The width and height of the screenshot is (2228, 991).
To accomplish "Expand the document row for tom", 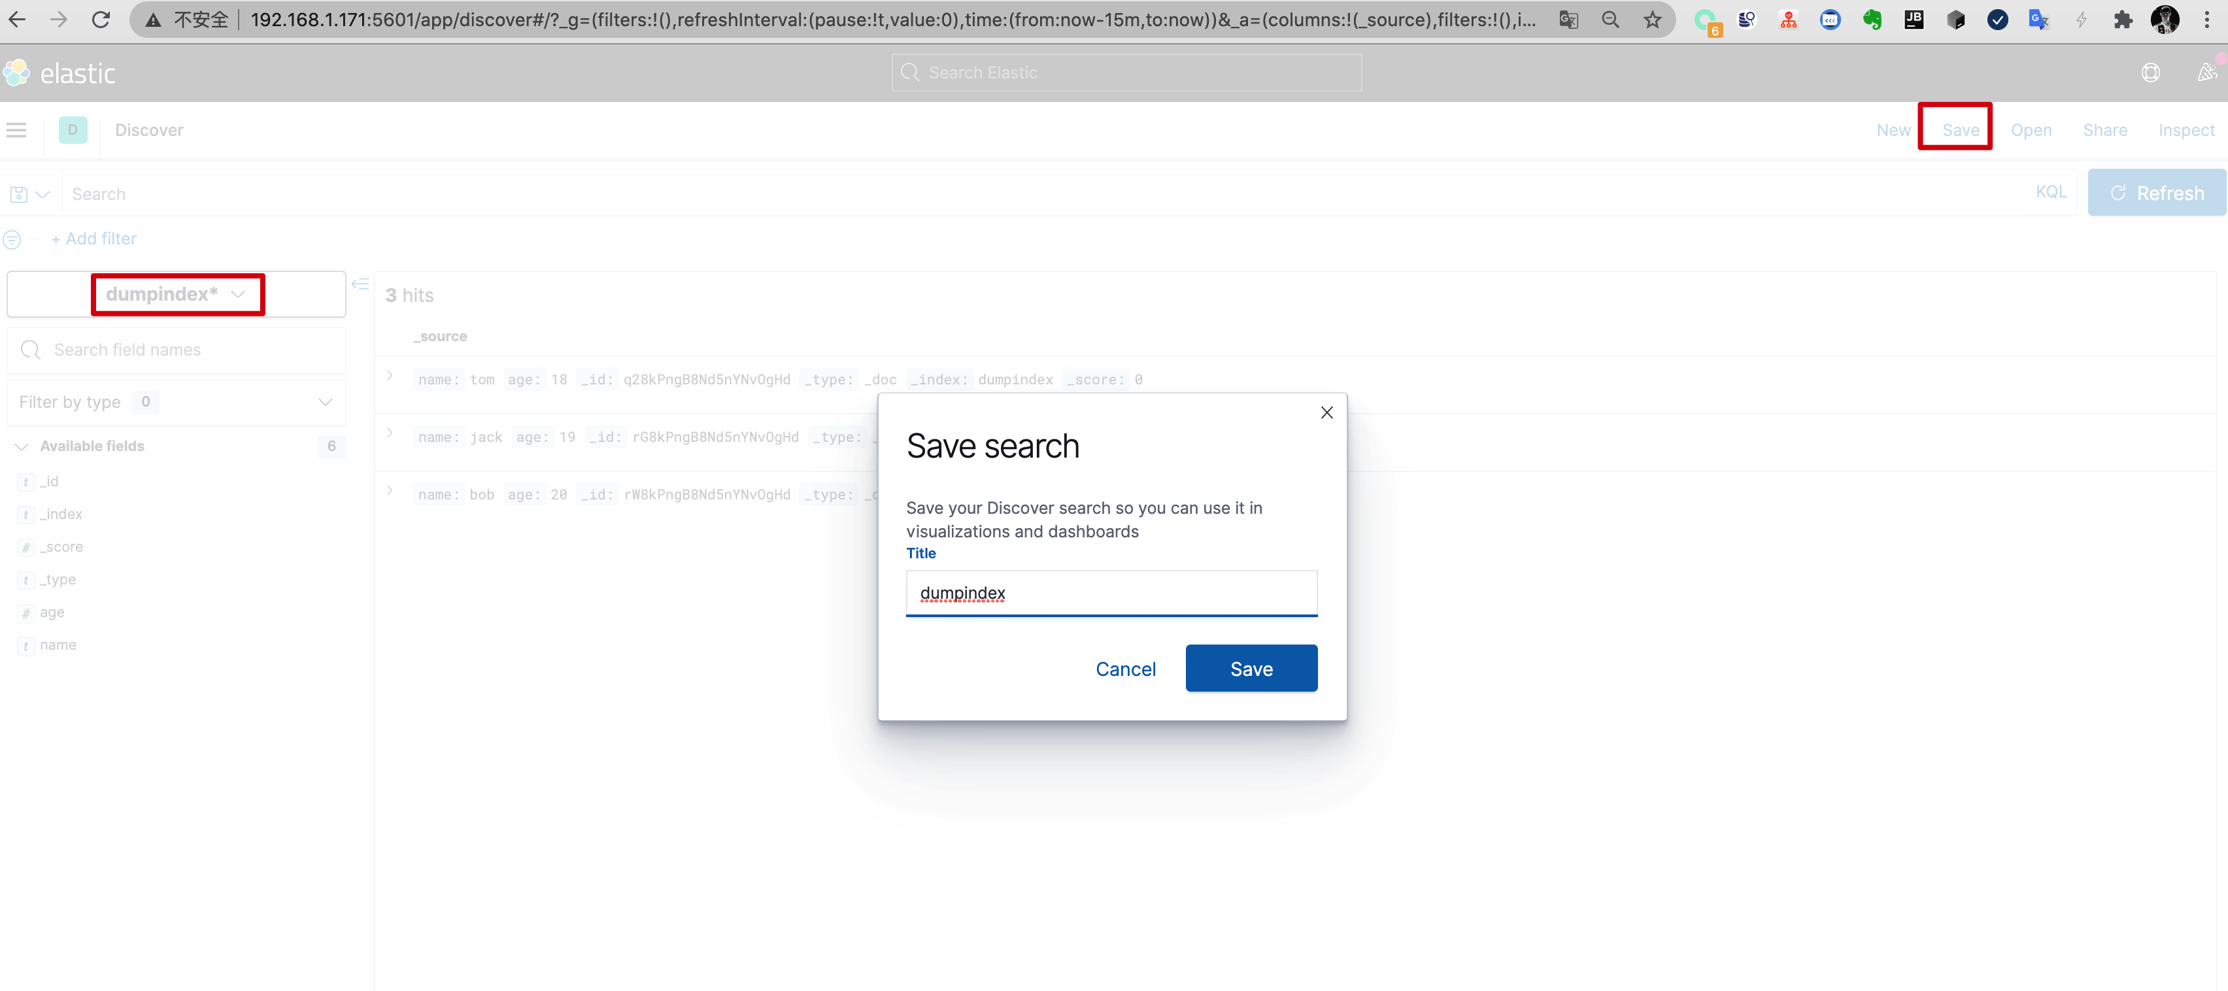I will point(390,375).
